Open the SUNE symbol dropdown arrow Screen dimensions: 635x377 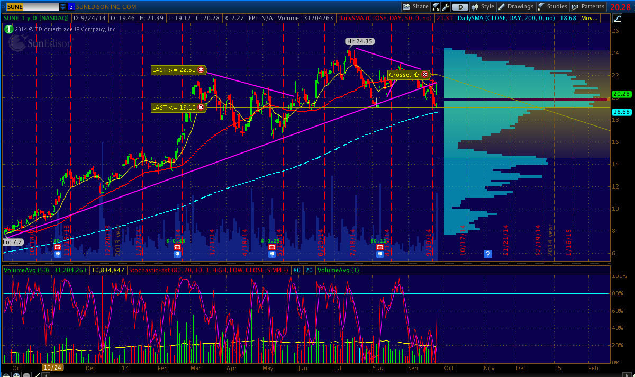click(63, 7)
